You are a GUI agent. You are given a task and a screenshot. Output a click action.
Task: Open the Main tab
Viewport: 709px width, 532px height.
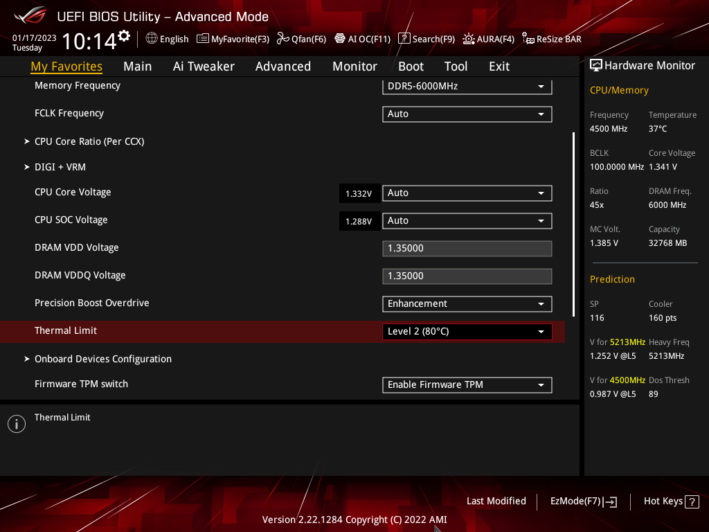coord(138,66)
